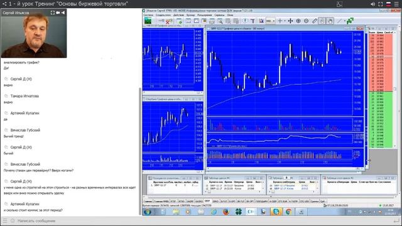Click the green bars chart icon in QUIK toolbar

coord(350,21)
